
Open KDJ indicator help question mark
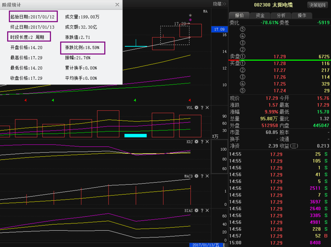click(x=202, y=142)
